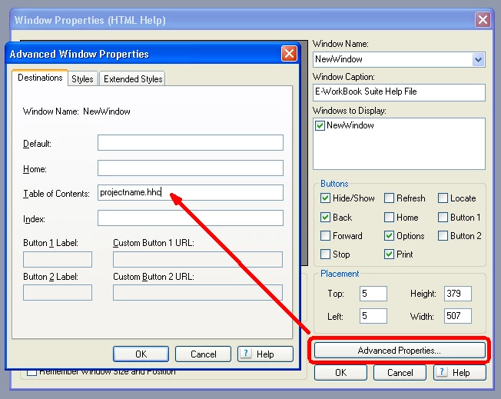The width and height of the screenshot is (501, 399).
Task: Cancel the Window Properties dialog
Action: pyautogui.click(x=400, y=372)
